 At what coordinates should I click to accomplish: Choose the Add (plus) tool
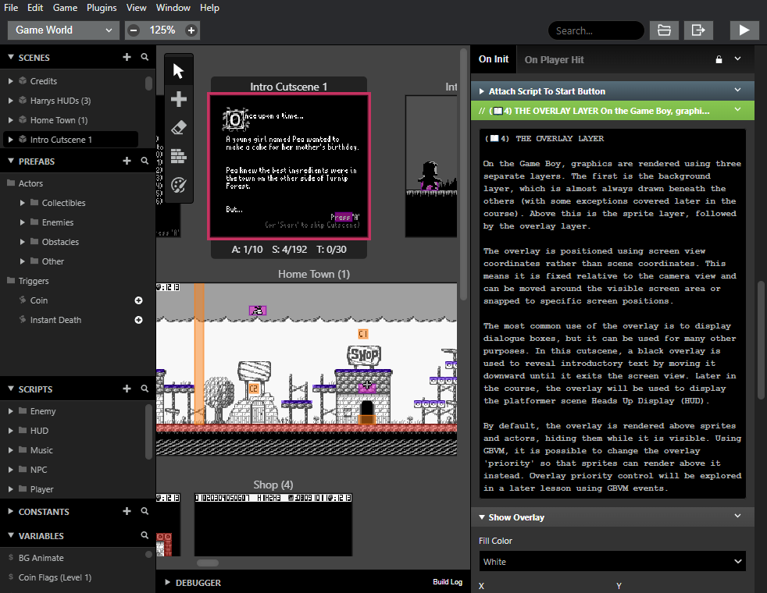click(x=179, y=99)
